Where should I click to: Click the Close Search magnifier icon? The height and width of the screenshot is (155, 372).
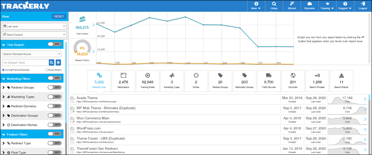pos(274,4)
